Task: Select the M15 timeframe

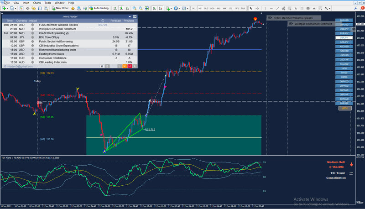Action: 206,8
